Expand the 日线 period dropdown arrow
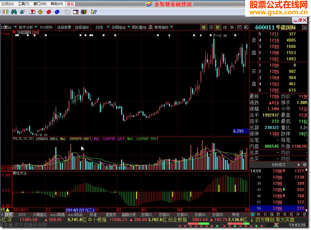Screen dimensions: 311x230 point(108,27)
